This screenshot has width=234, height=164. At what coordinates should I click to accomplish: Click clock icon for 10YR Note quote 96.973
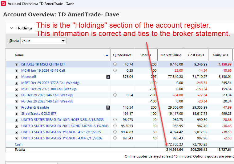click(x=115, y=120)
